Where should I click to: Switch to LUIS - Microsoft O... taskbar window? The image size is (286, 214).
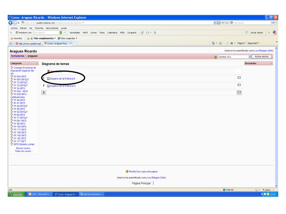pyautogui.click(x=40, y=194)
